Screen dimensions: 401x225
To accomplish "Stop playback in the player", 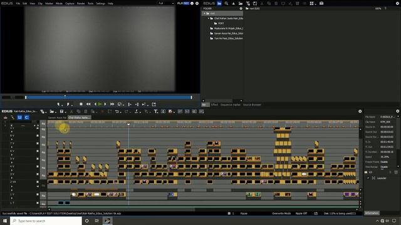I will (x=81, y=104).
